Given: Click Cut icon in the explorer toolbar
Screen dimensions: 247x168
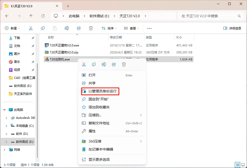Looking at the screenshot, I should (x=31, y=28).
